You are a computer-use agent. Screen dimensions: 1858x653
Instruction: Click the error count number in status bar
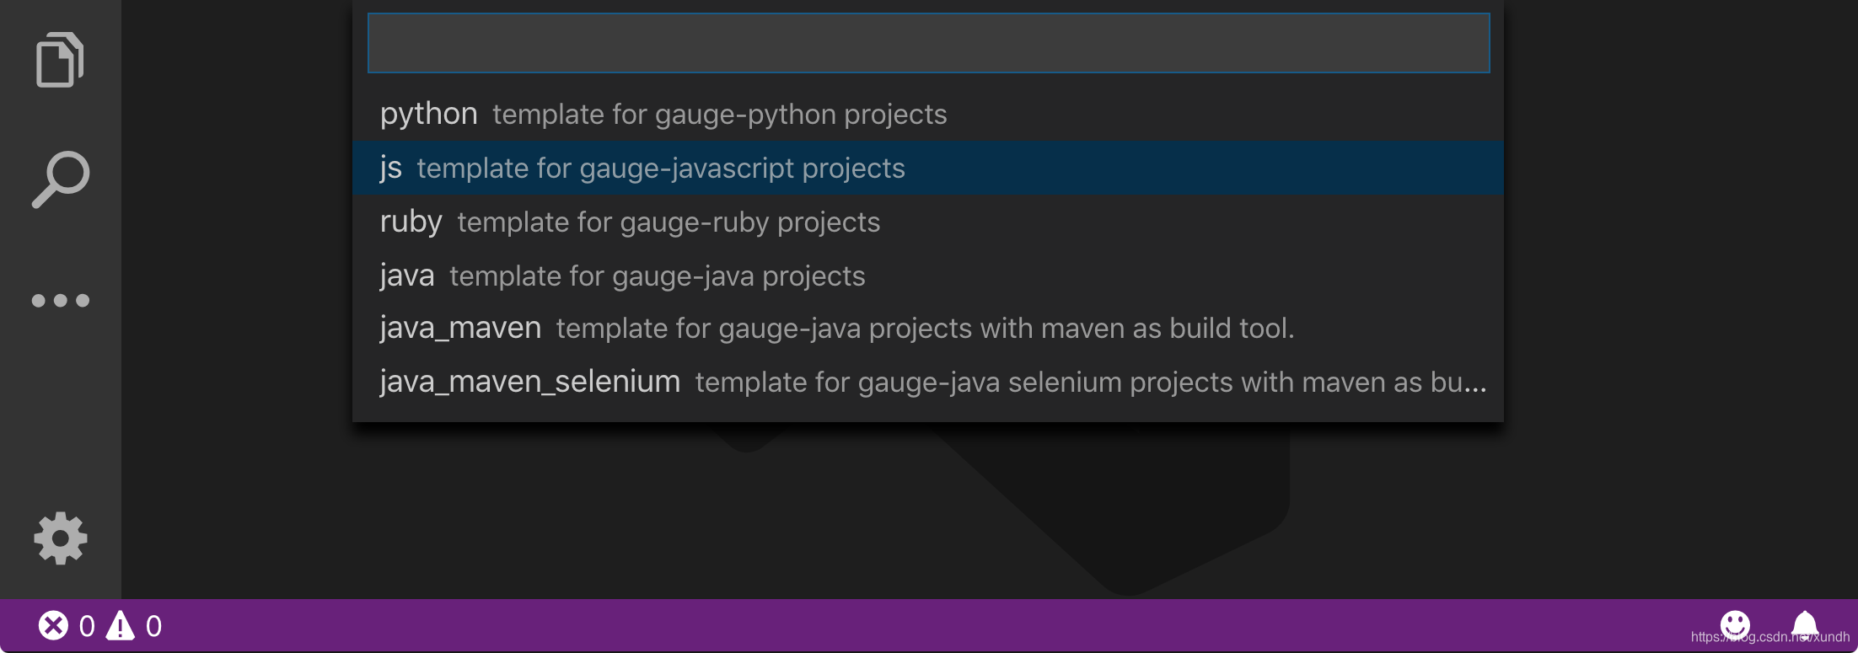tap(87, 626)
